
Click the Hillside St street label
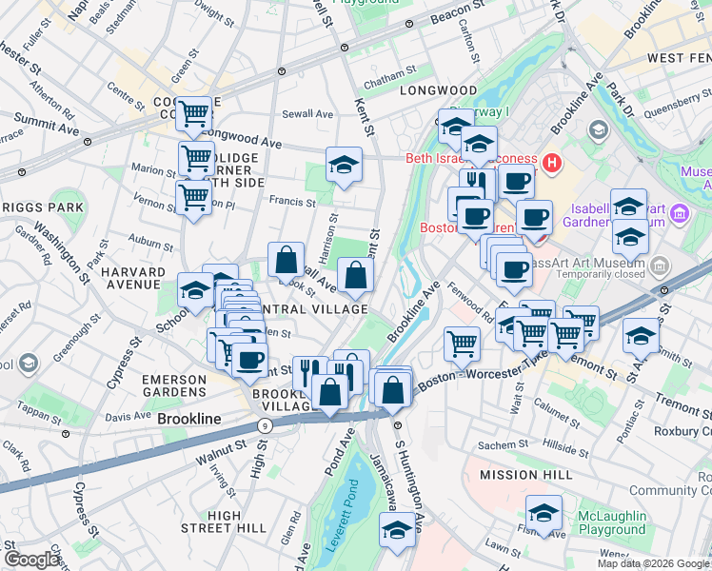click(565, 448)
